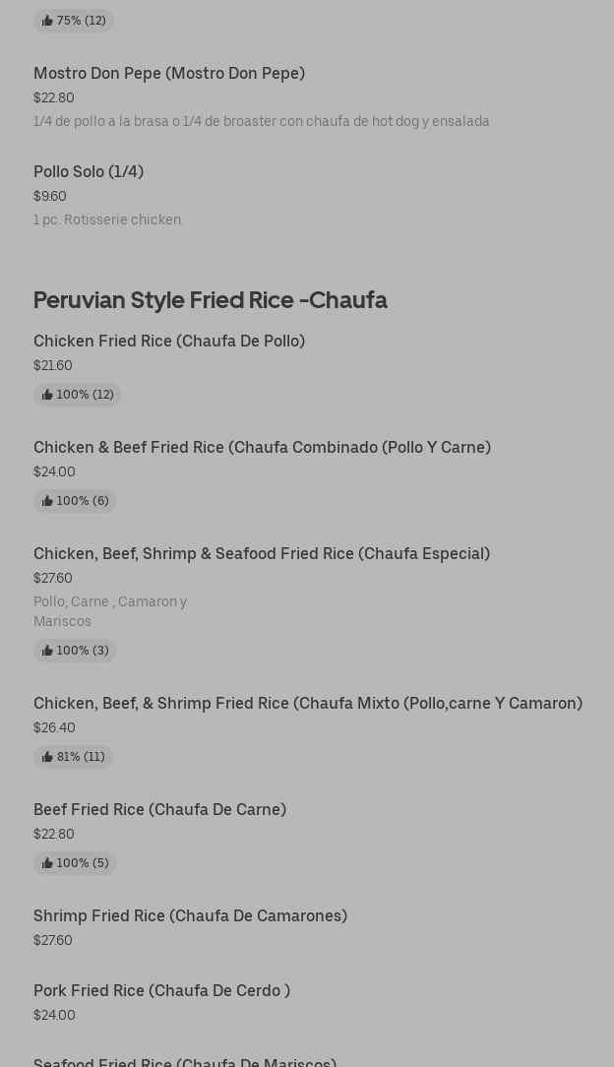Viewport: 614px width, 1067px height.
Task: Click the $21.60 price of Chicken Fried Rice
Action: tap(53, 366)
